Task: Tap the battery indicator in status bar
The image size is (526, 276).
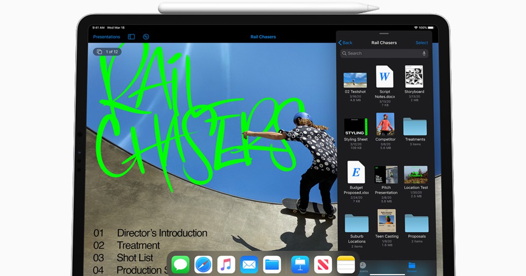Action: pos(431,28)
